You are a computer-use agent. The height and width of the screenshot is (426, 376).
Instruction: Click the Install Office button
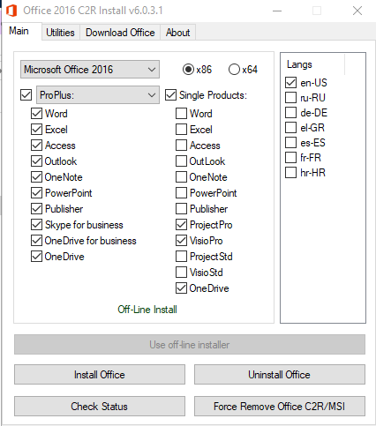(100, 375)
